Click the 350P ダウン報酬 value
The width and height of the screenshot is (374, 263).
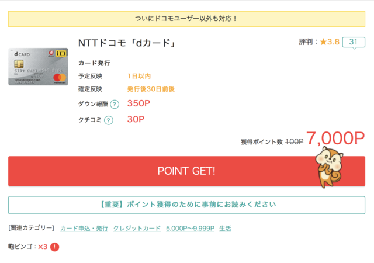(138, 103)
